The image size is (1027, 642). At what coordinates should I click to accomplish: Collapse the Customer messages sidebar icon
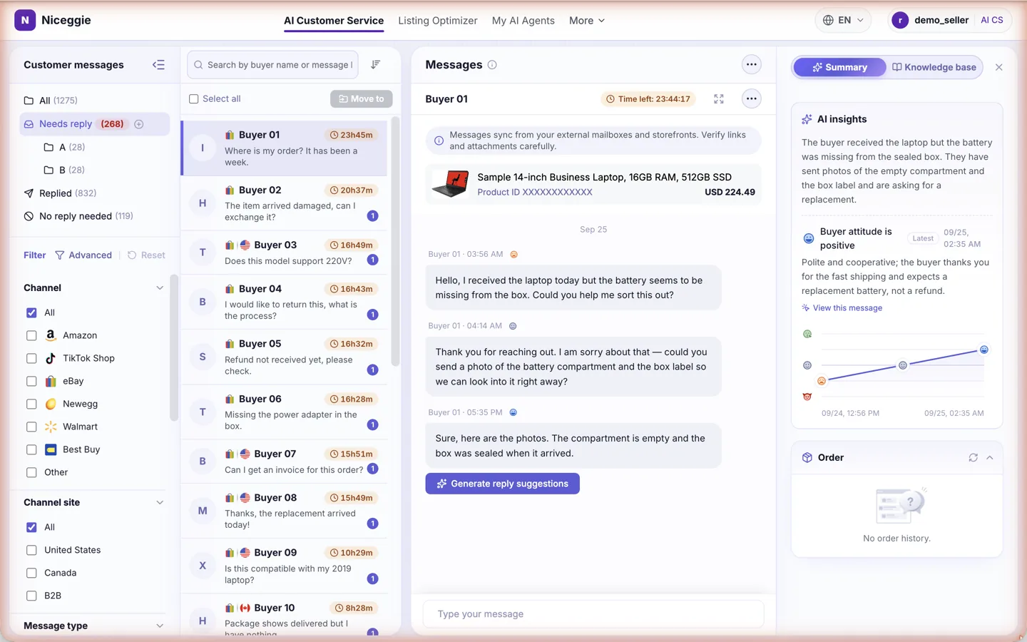click(158, 65)
